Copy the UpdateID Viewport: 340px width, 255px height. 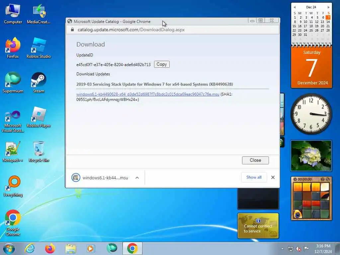pos(162,64)
